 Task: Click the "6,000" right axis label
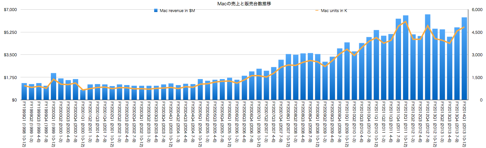[x=476, y=9]
